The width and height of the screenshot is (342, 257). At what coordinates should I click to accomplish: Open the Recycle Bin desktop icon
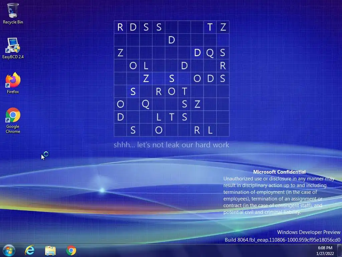pyautogui.click(x=13, y=13)
